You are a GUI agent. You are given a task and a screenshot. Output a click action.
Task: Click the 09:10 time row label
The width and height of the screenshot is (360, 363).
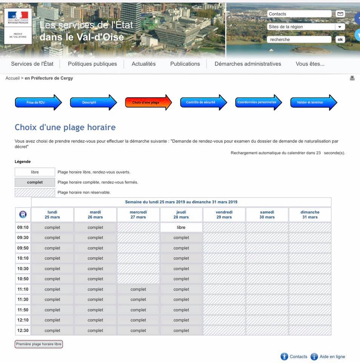[x=23, y=227]
